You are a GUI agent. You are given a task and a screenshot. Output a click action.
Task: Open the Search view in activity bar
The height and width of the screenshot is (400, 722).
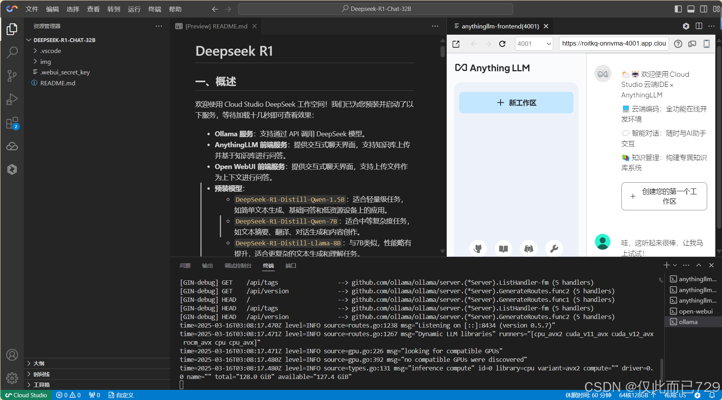click(12, 52)
